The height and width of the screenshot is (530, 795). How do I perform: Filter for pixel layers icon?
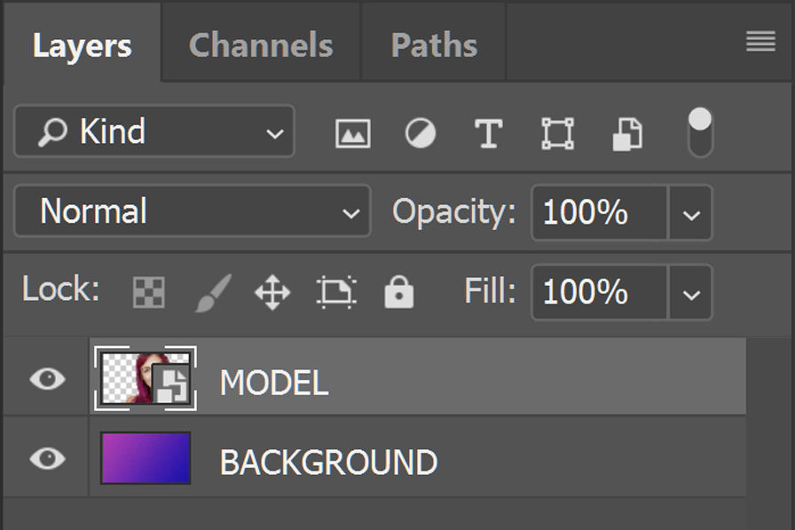click(x=353, y=133)
